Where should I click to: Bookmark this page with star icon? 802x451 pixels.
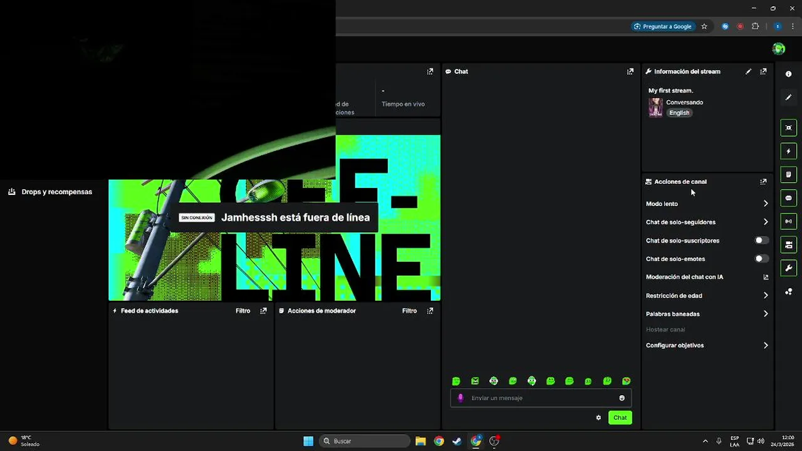704,26
